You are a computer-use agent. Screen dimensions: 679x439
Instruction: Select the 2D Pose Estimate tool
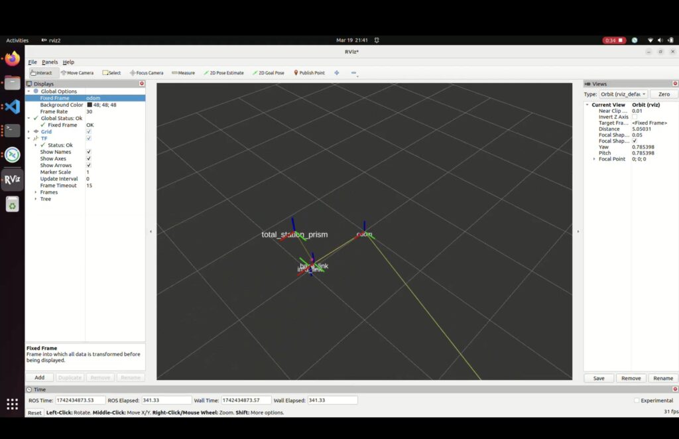(x=224, y=73)
